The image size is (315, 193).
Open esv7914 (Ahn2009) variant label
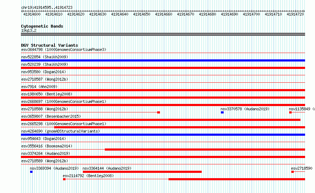pyautogui.click(x=39, y=87)
